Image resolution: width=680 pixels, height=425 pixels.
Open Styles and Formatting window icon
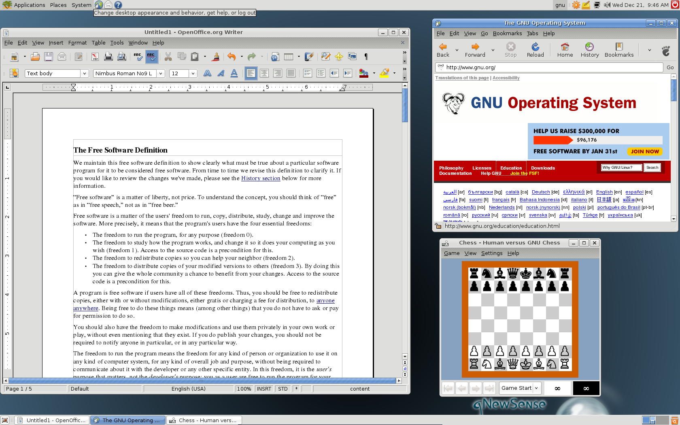[x=14, y=73]
